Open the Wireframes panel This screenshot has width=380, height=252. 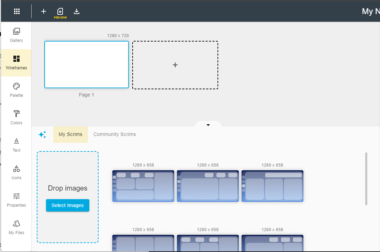(16, 63)
